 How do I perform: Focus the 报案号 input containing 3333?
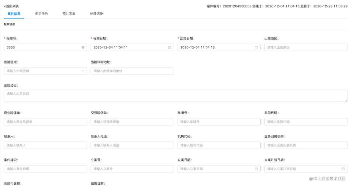(x=45, y=47)
